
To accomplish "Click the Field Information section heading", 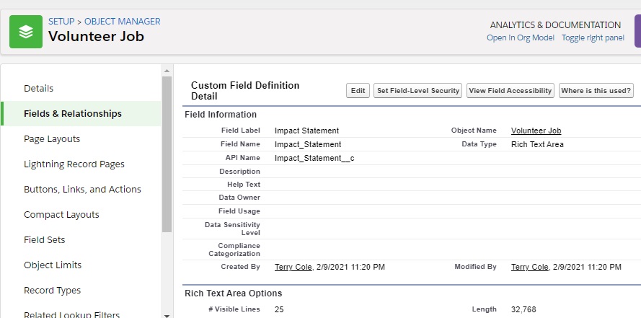I will tap(221, 115).
